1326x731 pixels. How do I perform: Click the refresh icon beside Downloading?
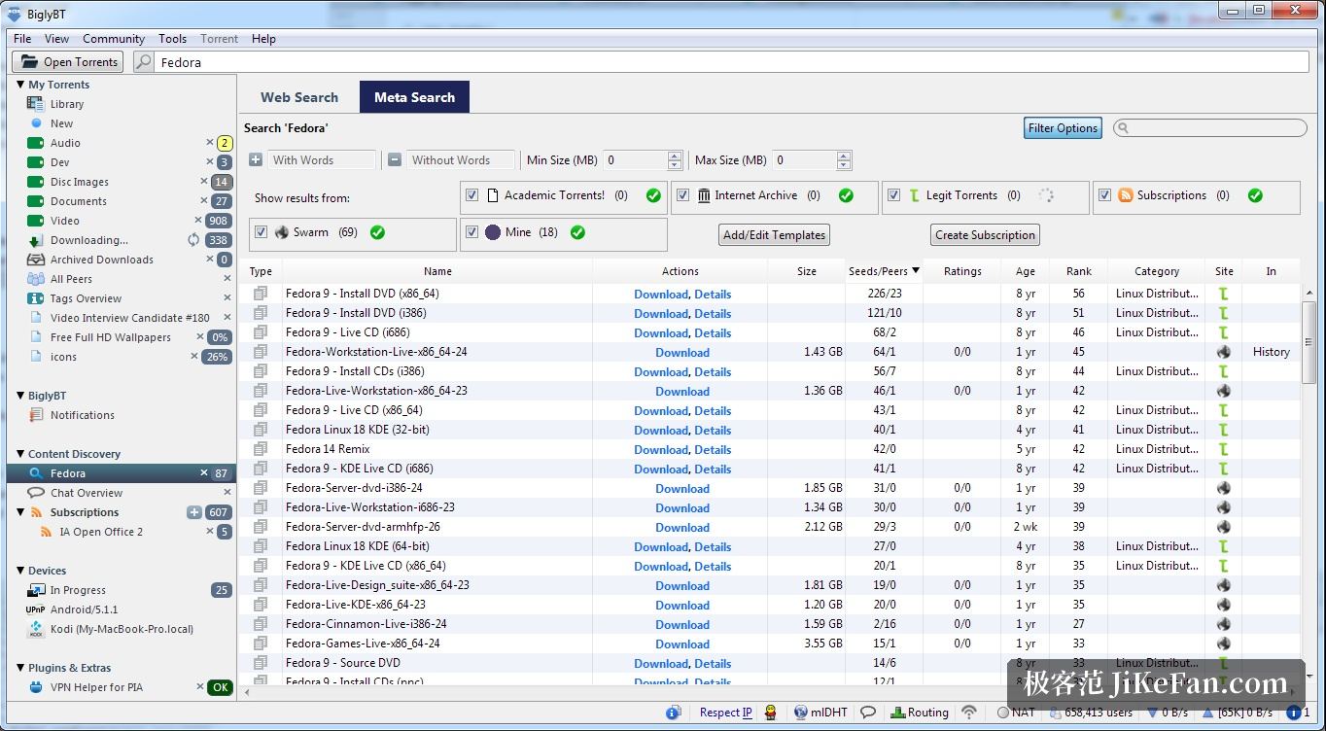(194, 240)
